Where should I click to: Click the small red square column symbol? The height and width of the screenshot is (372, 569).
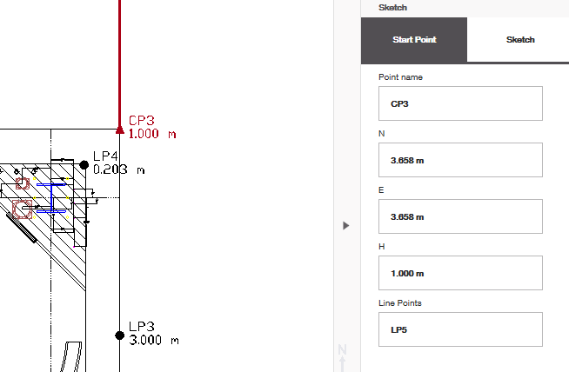point(23,184)
